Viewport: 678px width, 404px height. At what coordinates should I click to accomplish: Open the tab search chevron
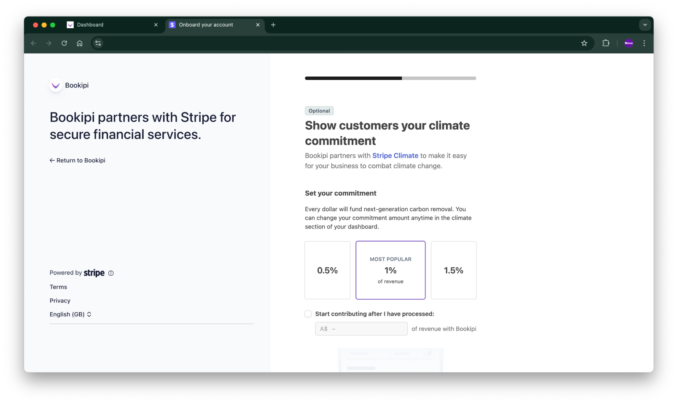645,25
